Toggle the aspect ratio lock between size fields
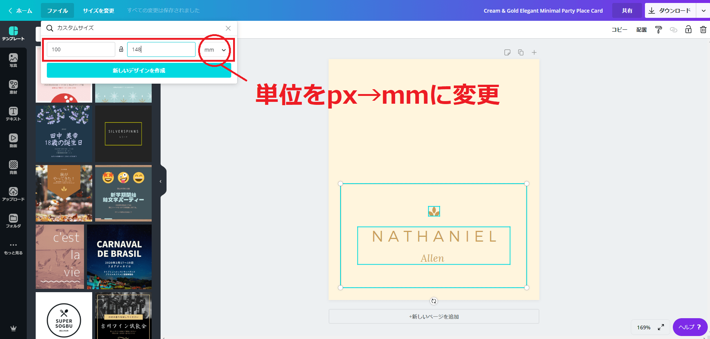The width and height of the screenshot is (710, 339). pos(121,49)
